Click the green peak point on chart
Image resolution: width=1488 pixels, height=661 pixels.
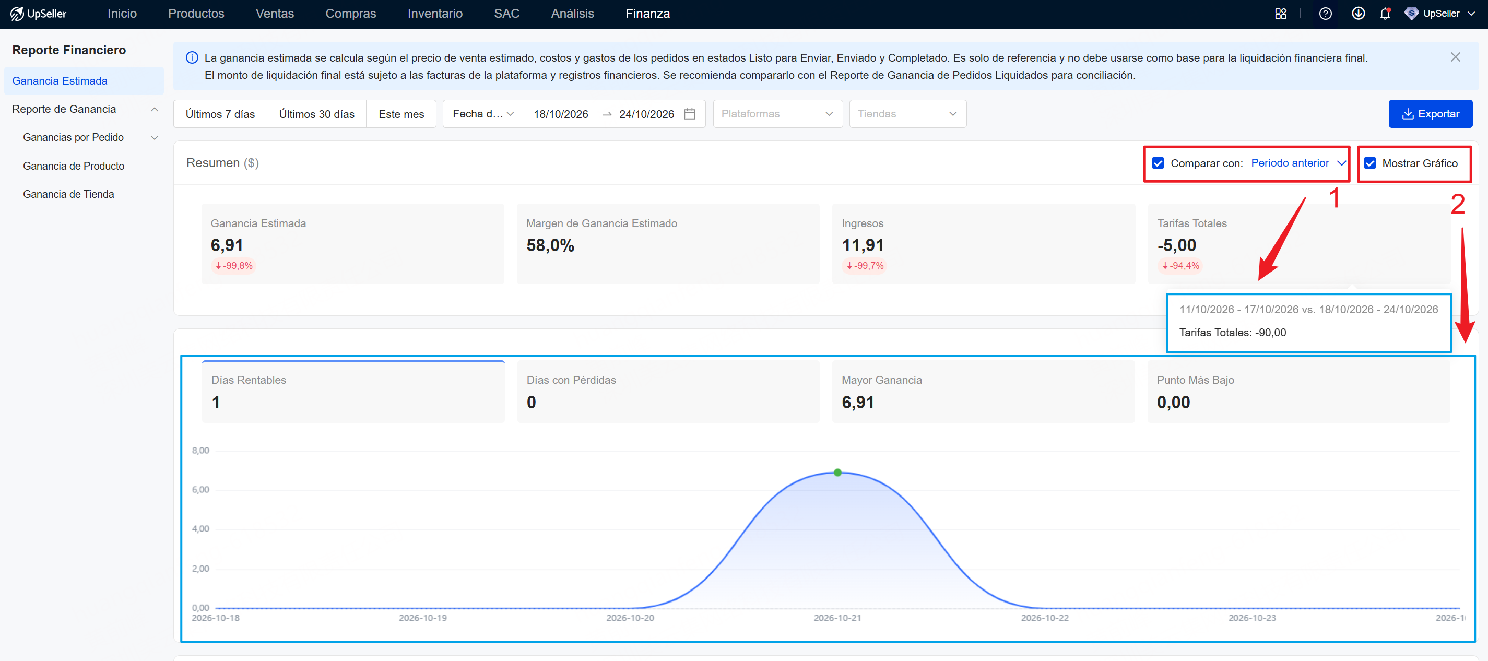coord(837,473)
